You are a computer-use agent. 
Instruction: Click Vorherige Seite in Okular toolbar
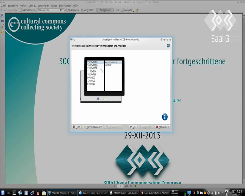pos(9,10)
